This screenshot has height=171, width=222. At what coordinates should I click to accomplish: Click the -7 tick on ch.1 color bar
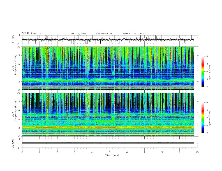pyautogui.click(x=207, y=87)
